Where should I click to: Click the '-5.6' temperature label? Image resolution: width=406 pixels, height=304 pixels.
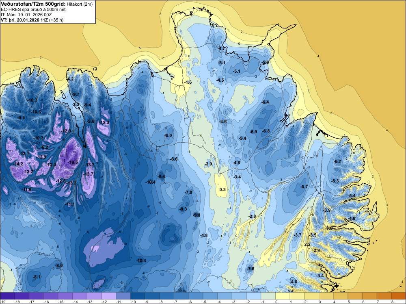pos(265,63)
